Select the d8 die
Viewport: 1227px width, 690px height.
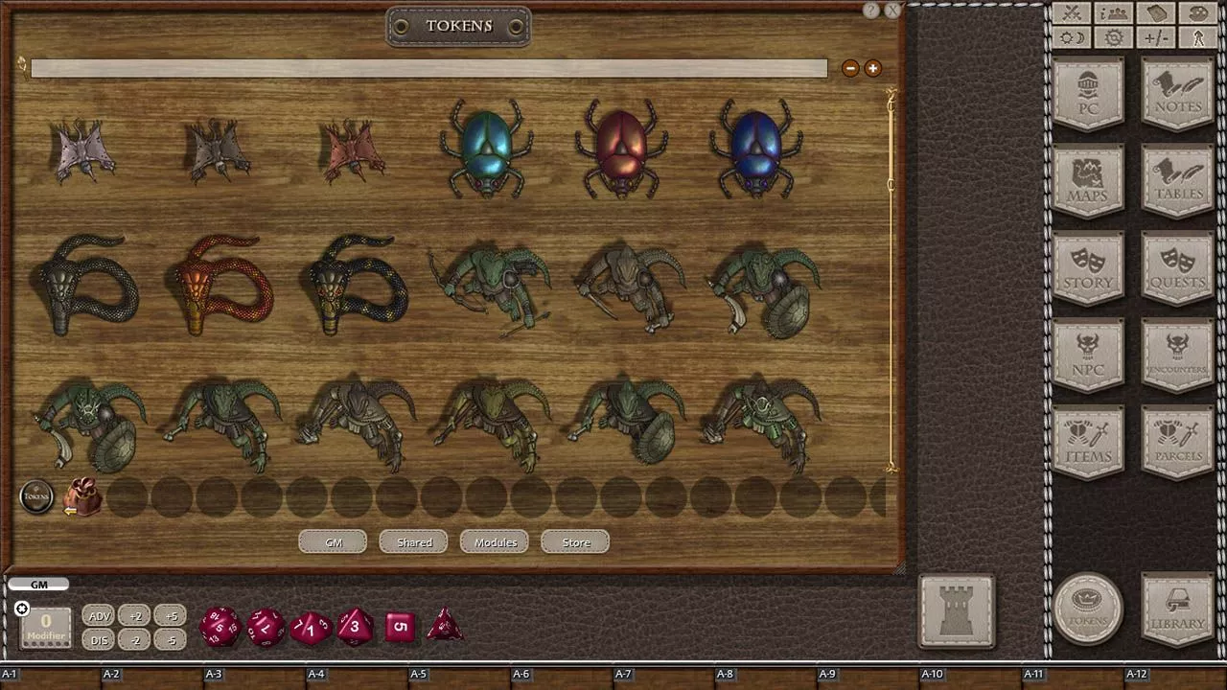355,628
